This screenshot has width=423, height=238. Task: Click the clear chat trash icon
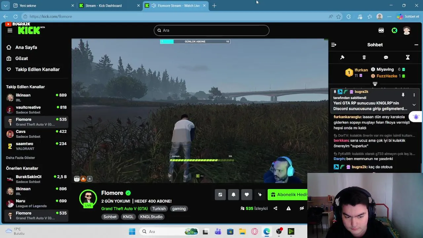click(364, 58)
